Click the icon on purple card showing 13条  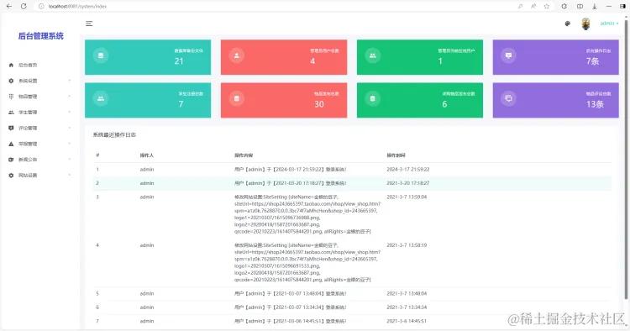pos(508,98)
